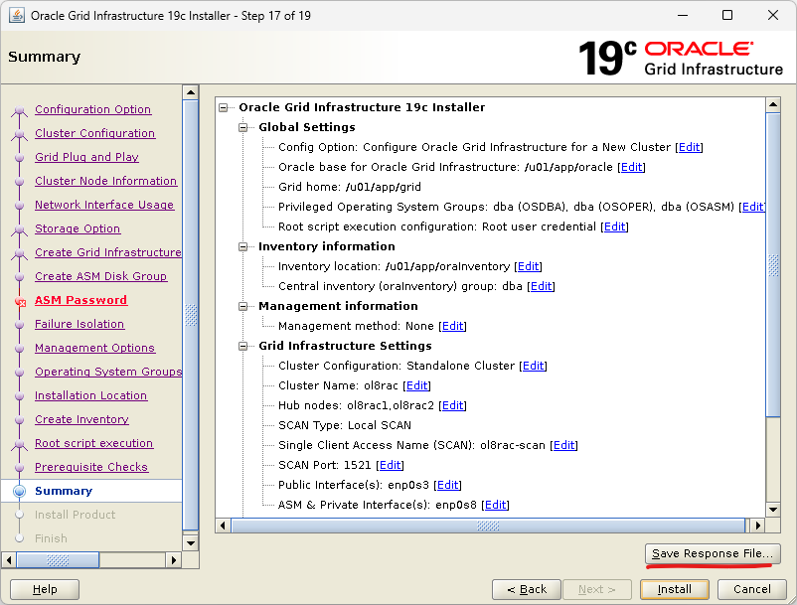Click the summary tree scroll right arrow
Viewport: 797px width, 605px height.
pos(758,526)
